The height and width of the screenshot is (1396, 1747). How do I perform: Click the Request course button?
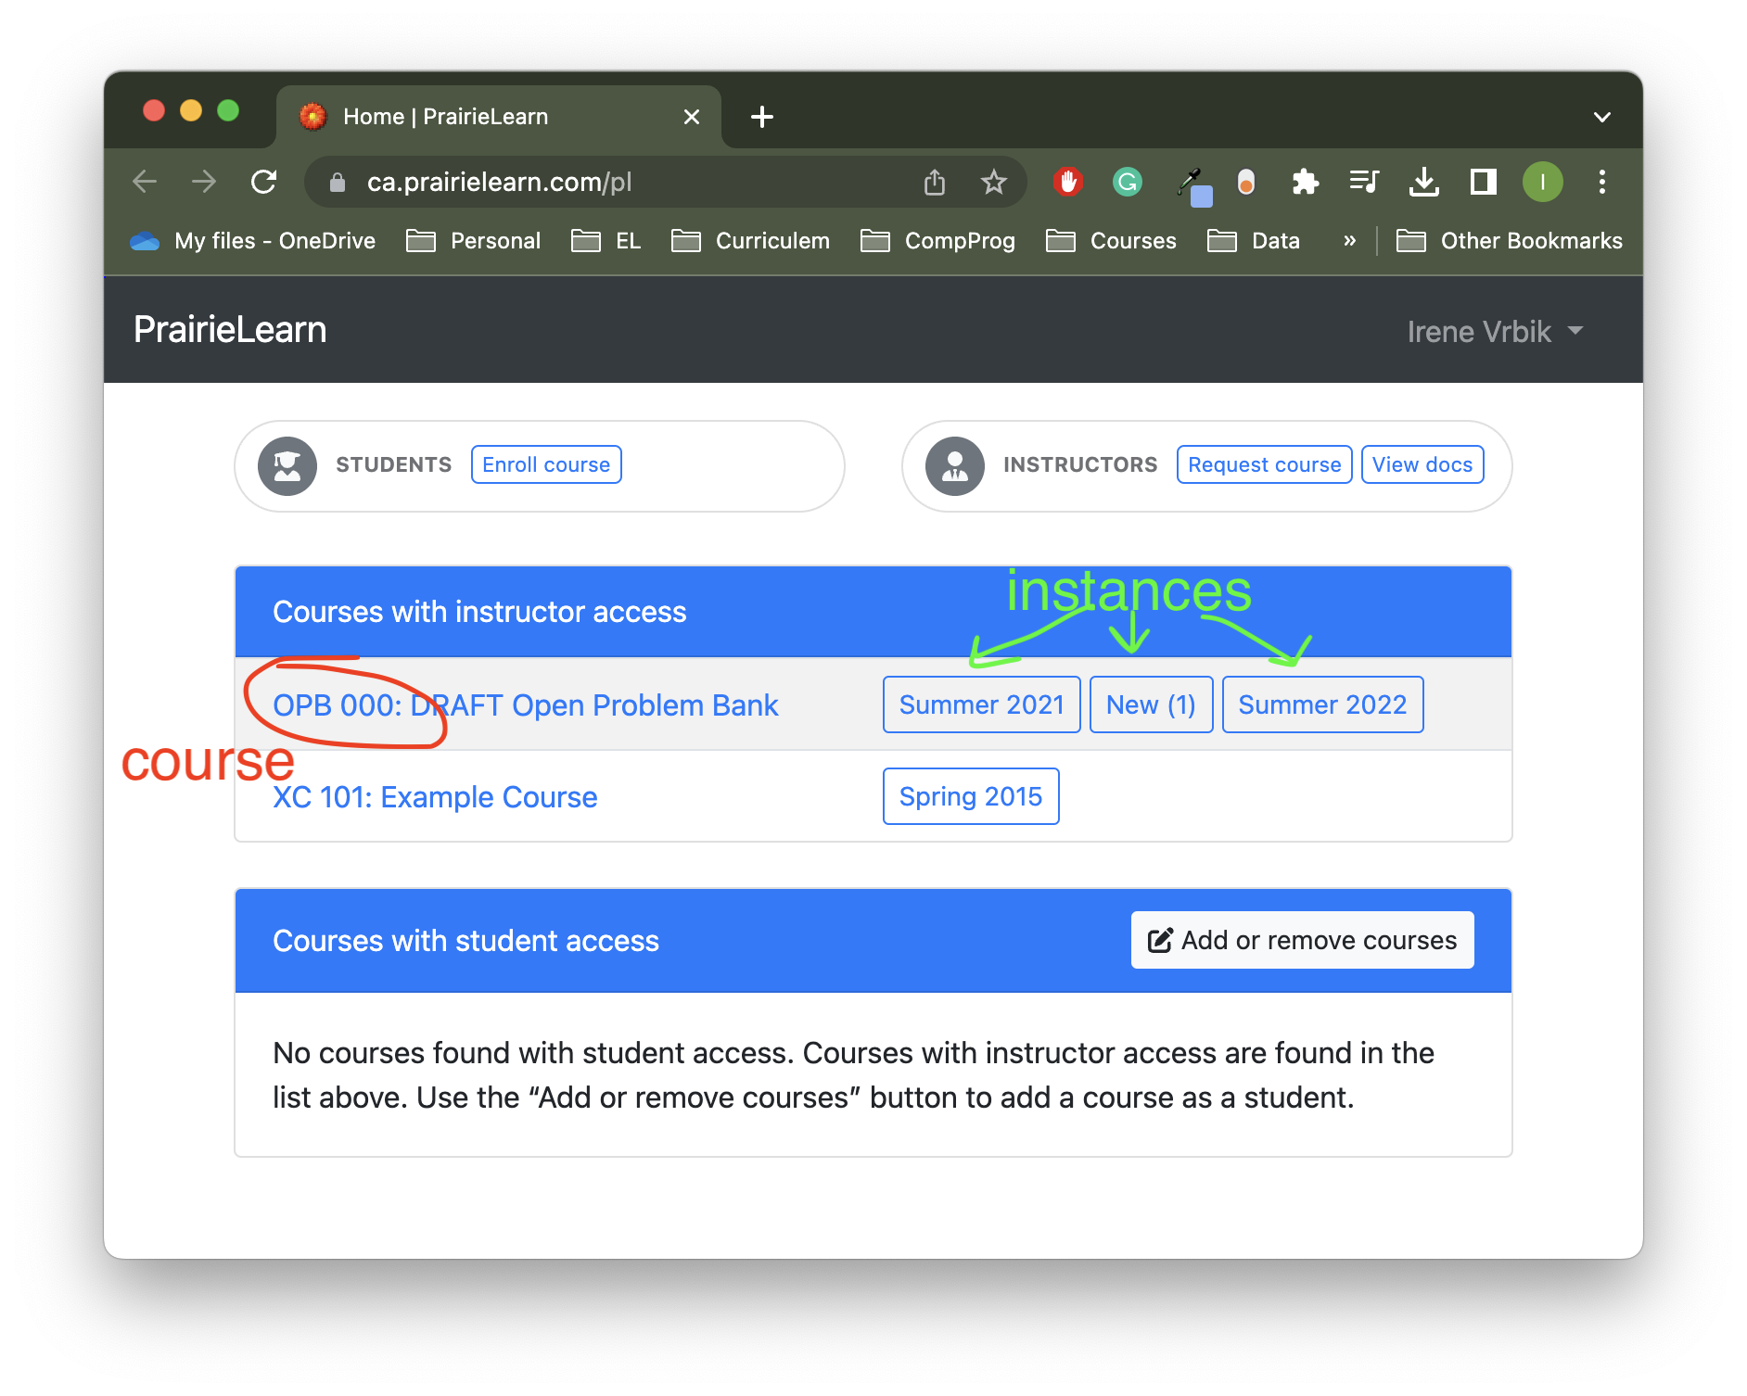1264,464
